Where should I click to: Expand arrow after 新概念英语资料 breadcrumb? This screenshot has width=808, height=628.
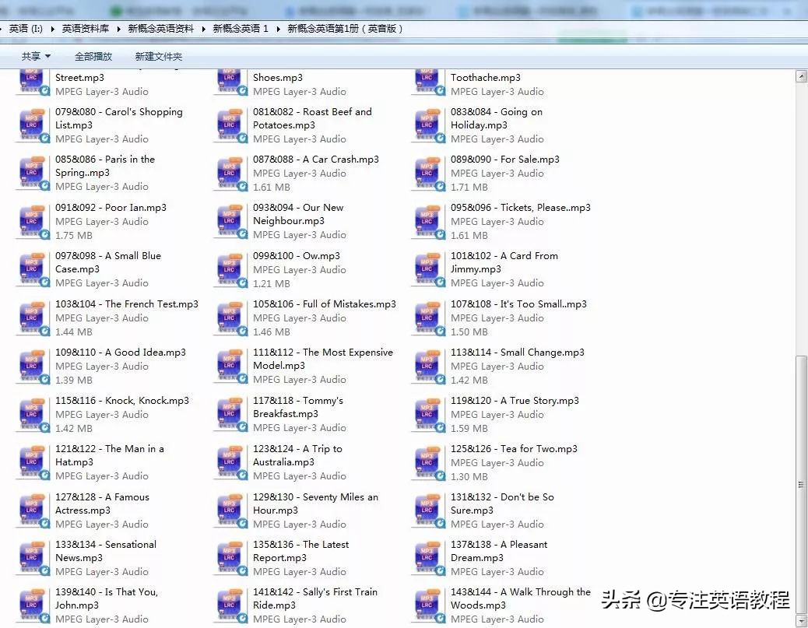coord(203,29)
